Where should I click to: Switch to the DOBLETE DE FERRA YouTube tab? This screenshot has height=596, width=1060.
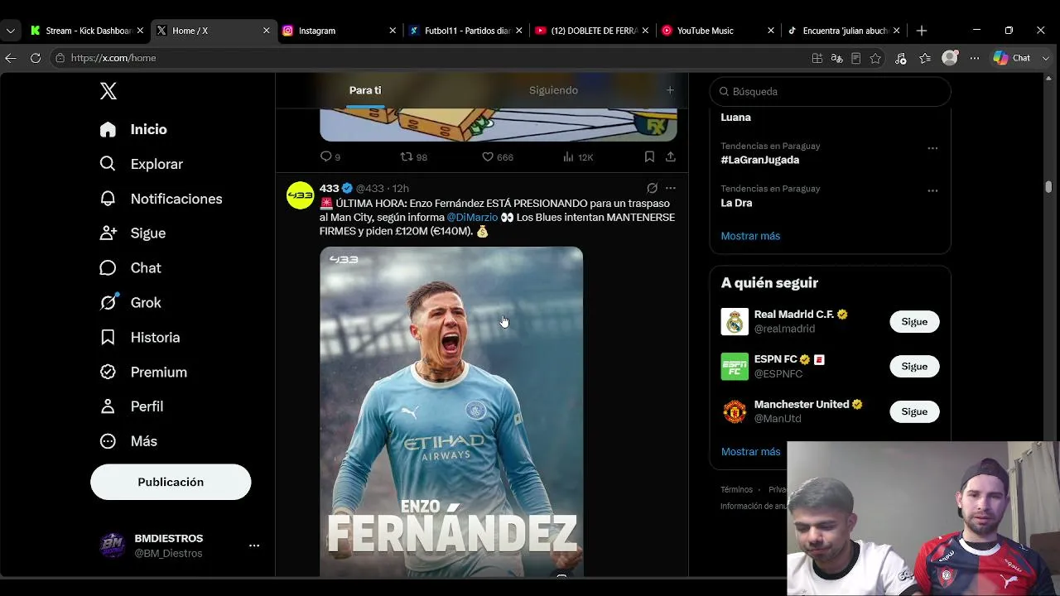click(x=592, y=31)
